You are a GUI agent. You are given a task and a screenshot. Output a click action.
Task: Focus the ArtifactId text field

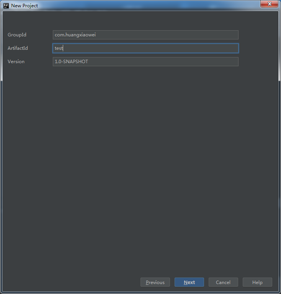pyautogui.click(x=145, y=48)
